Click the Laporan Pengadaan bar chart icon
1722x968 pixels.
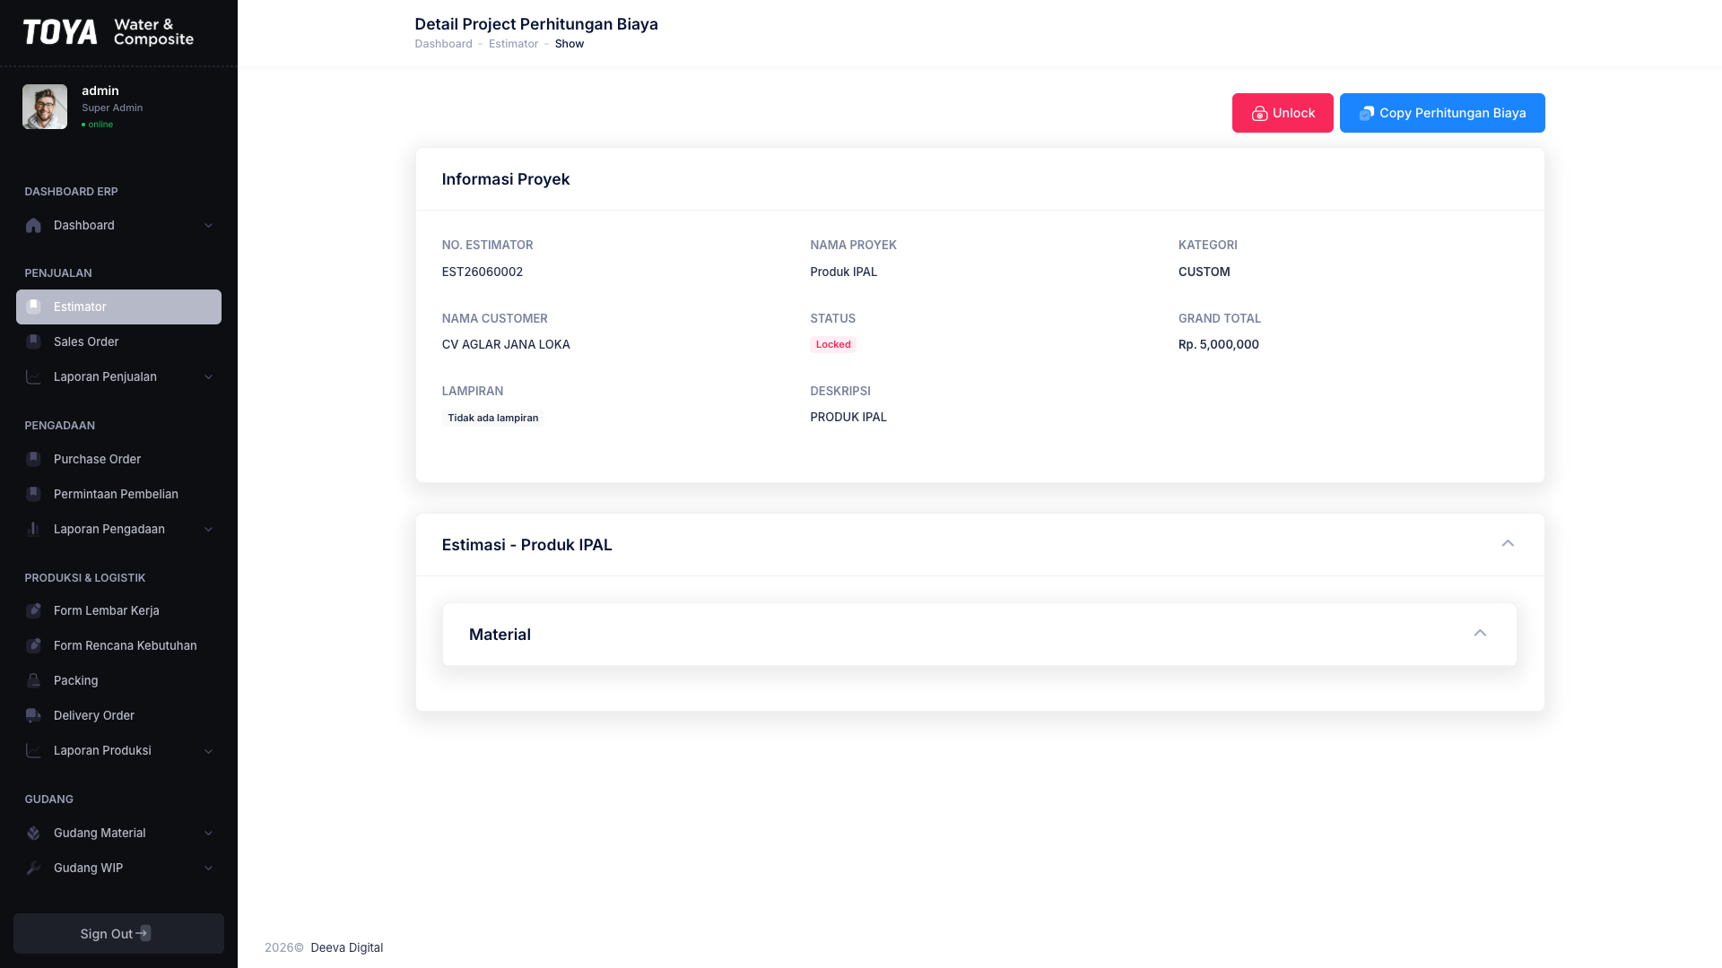tap(33, 530)
